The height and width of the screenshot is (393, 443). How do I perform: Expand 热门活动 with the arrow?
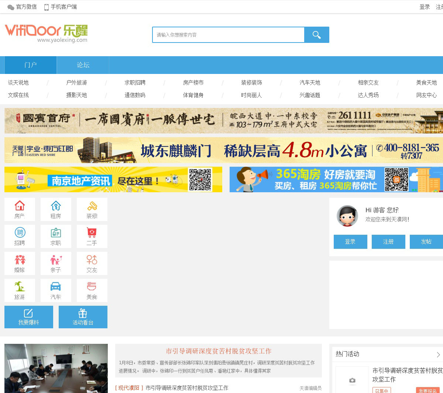click(438, 355)
